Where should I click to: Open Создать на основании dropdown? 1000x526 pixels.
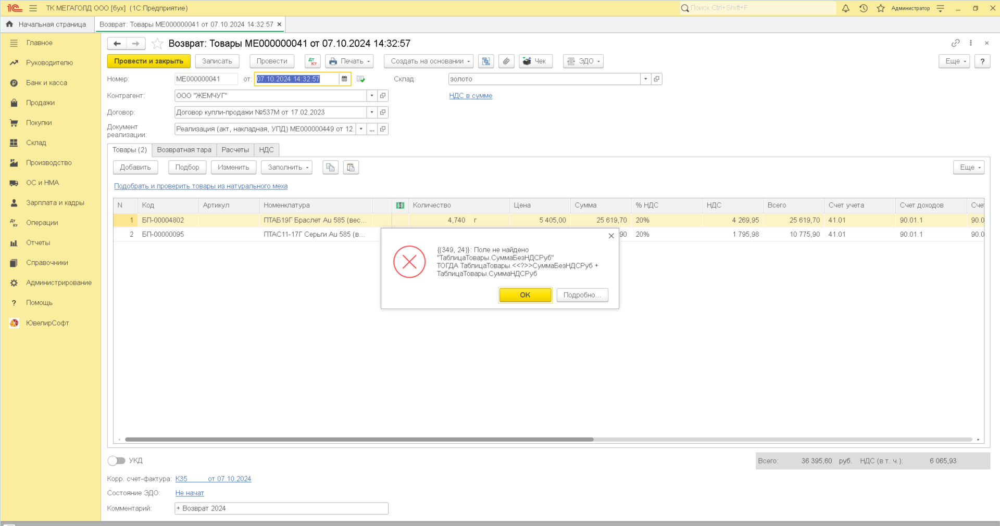[x=428, y=61]
